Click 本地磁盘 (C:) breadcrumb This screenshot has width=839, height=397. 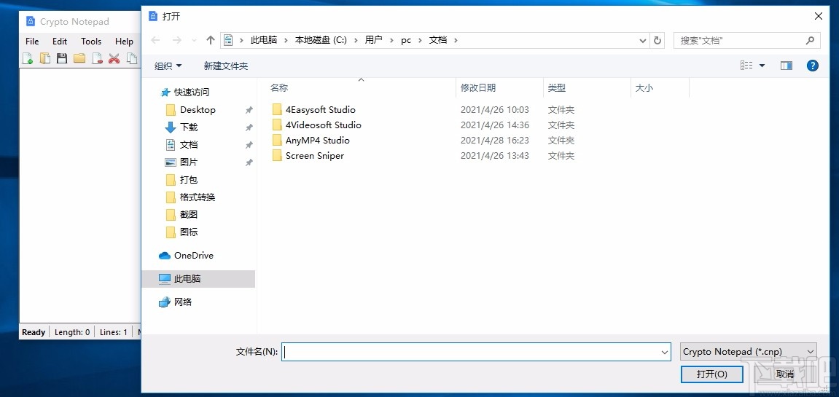click(x=321, y=40)
